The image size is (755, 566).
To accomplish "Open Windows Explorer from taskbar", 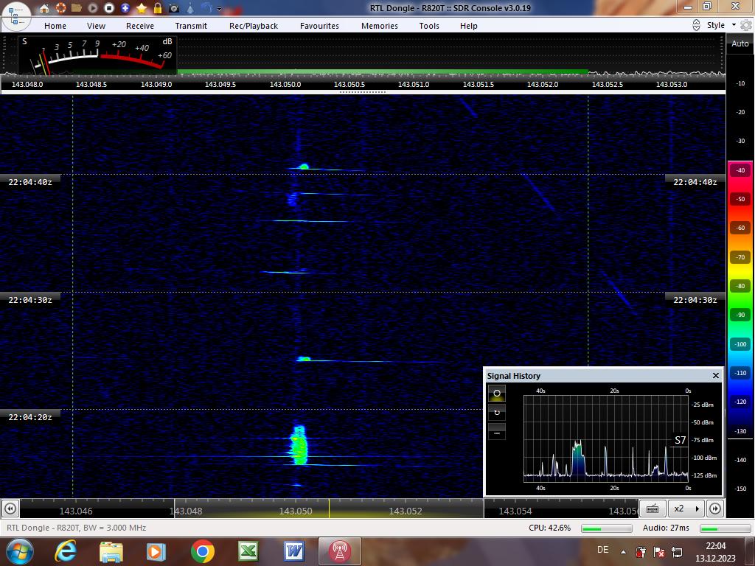I will pos(111,551).
